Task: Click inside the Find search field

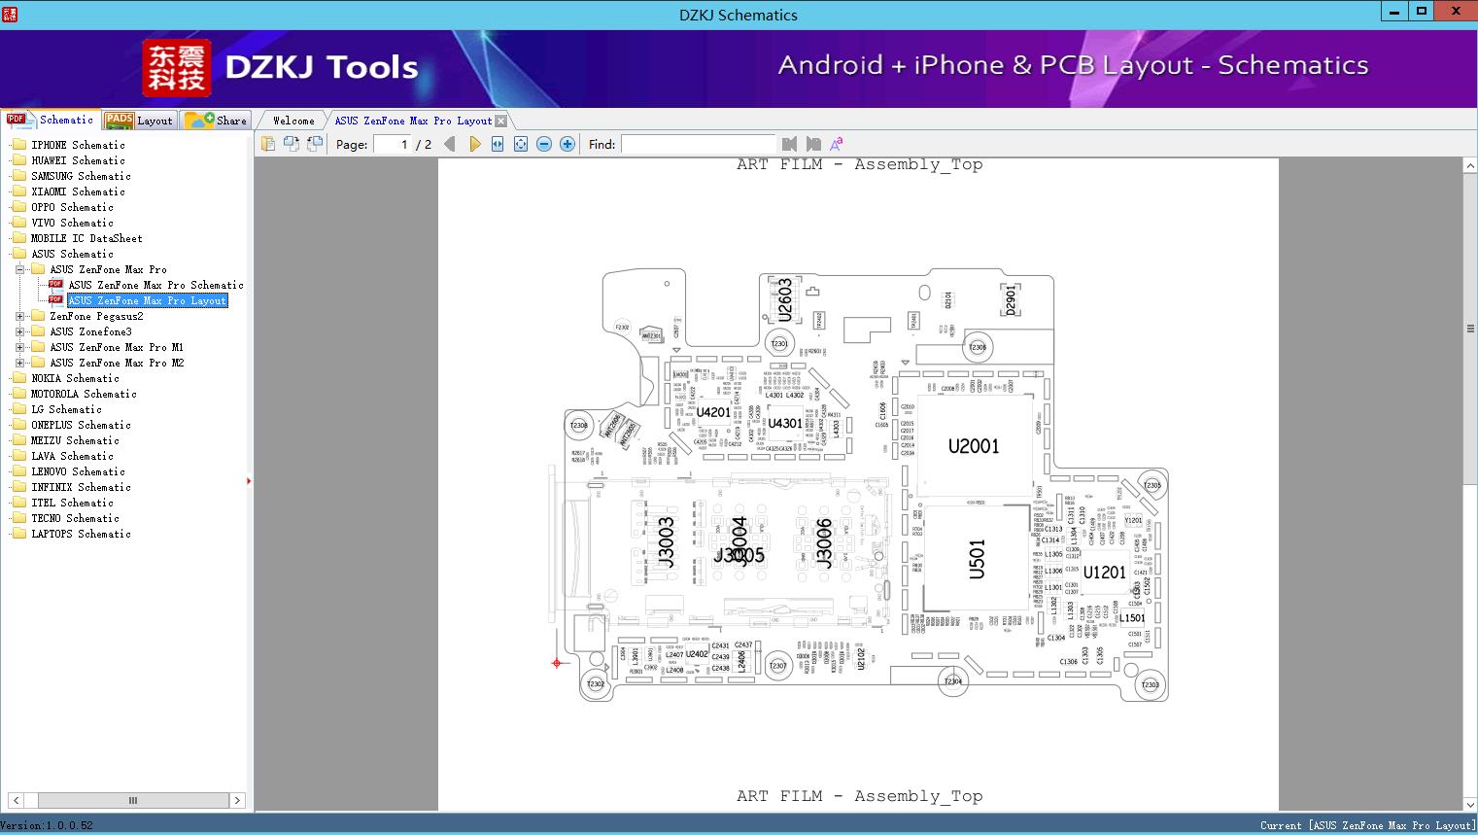Action: coord(697,144)
